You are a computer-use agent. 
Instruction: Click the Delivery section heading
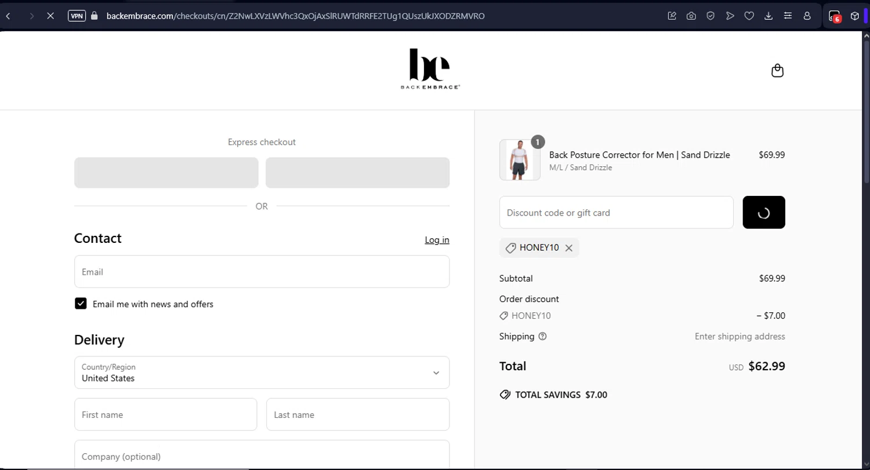point(99,340)
